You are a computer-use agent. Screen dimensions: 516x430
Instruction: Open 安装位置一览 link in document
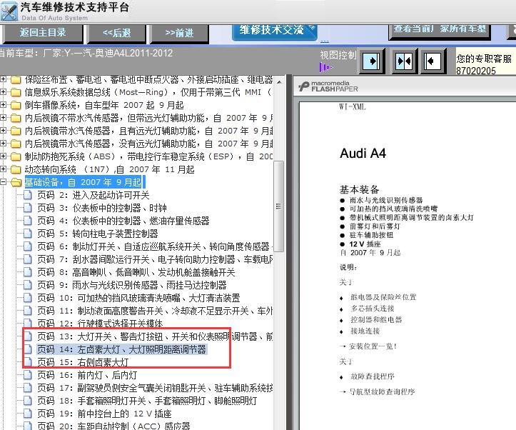pyautogui.click(x=373, y=346)
